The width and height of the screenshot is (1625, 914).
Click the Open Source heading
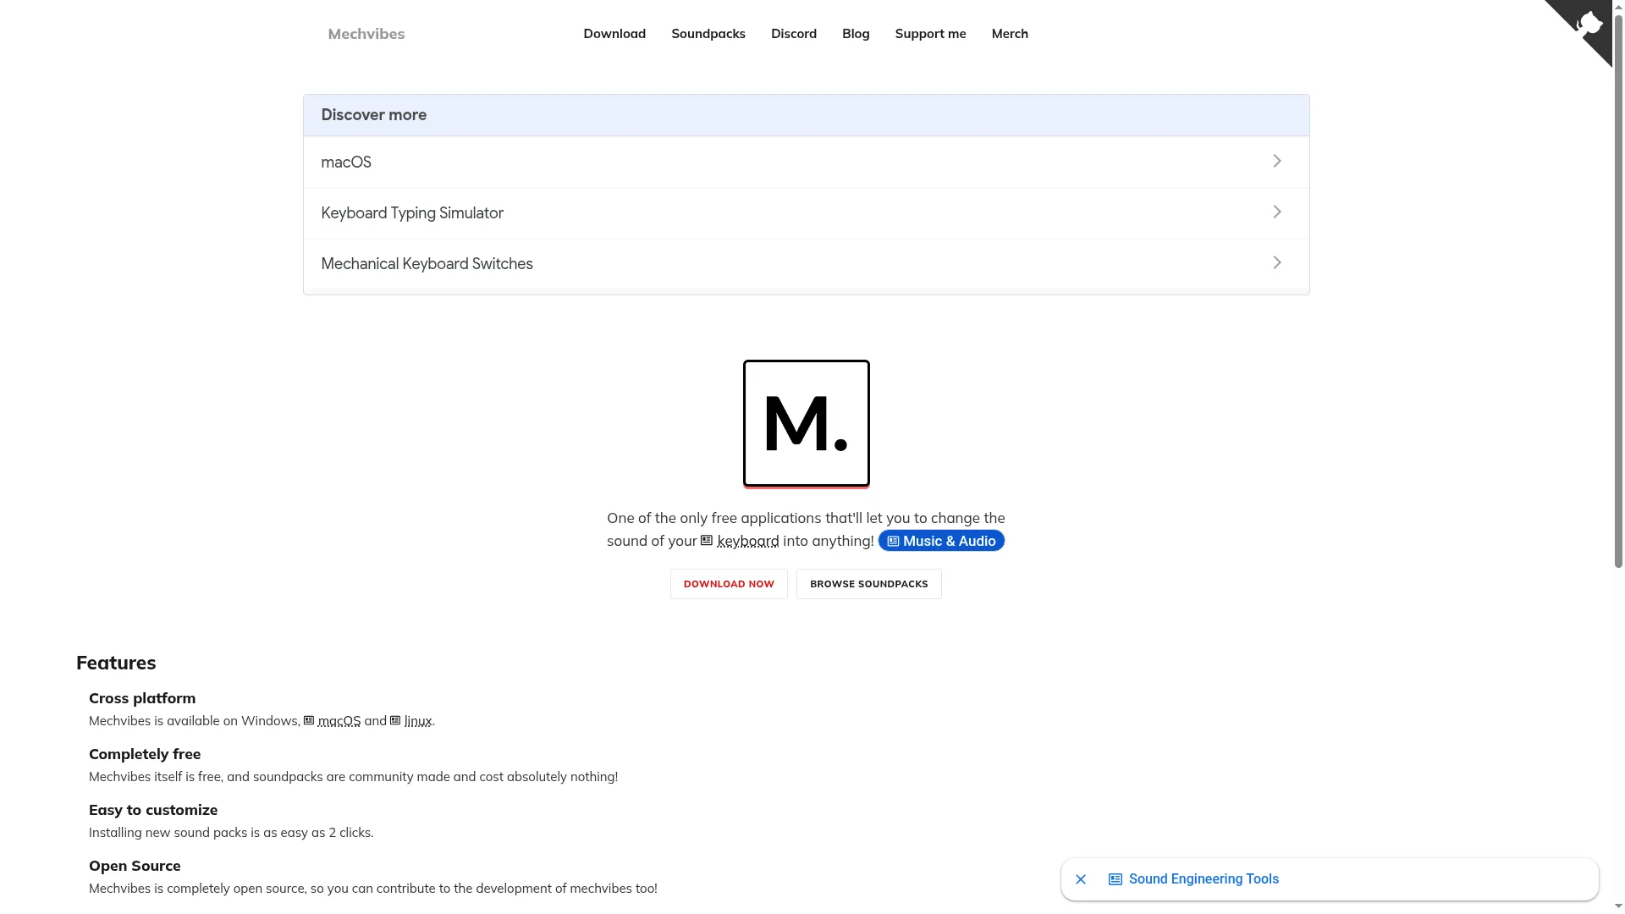(135, 866)
